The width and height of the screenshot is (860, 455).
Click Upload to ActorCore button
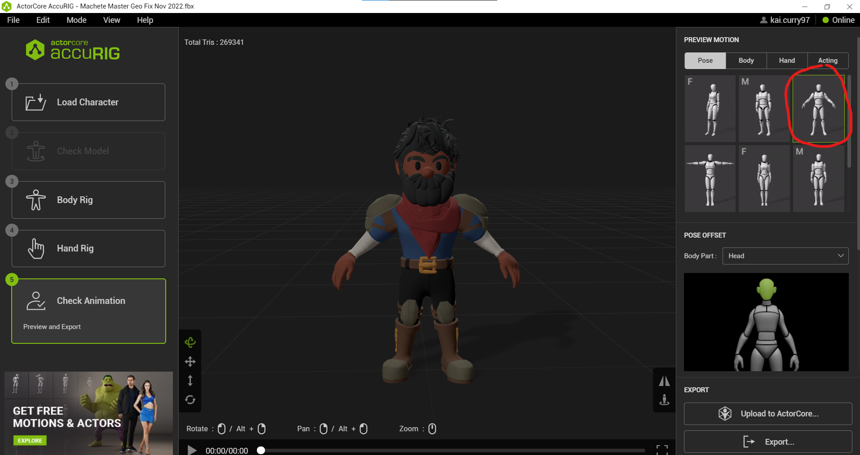point(768,414)
